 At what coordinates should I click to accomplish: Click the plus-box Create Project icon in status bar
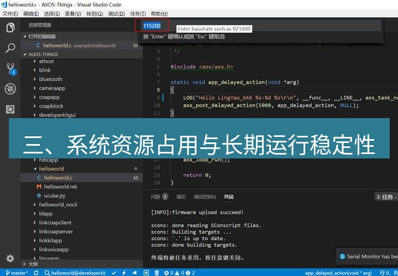[146, 273]
